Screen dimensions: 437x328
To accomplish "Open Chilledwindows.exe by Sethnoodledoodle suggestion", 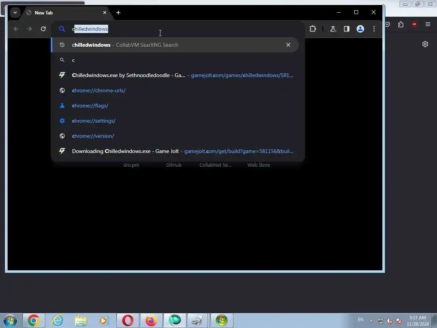I will (x=175, y=75).
